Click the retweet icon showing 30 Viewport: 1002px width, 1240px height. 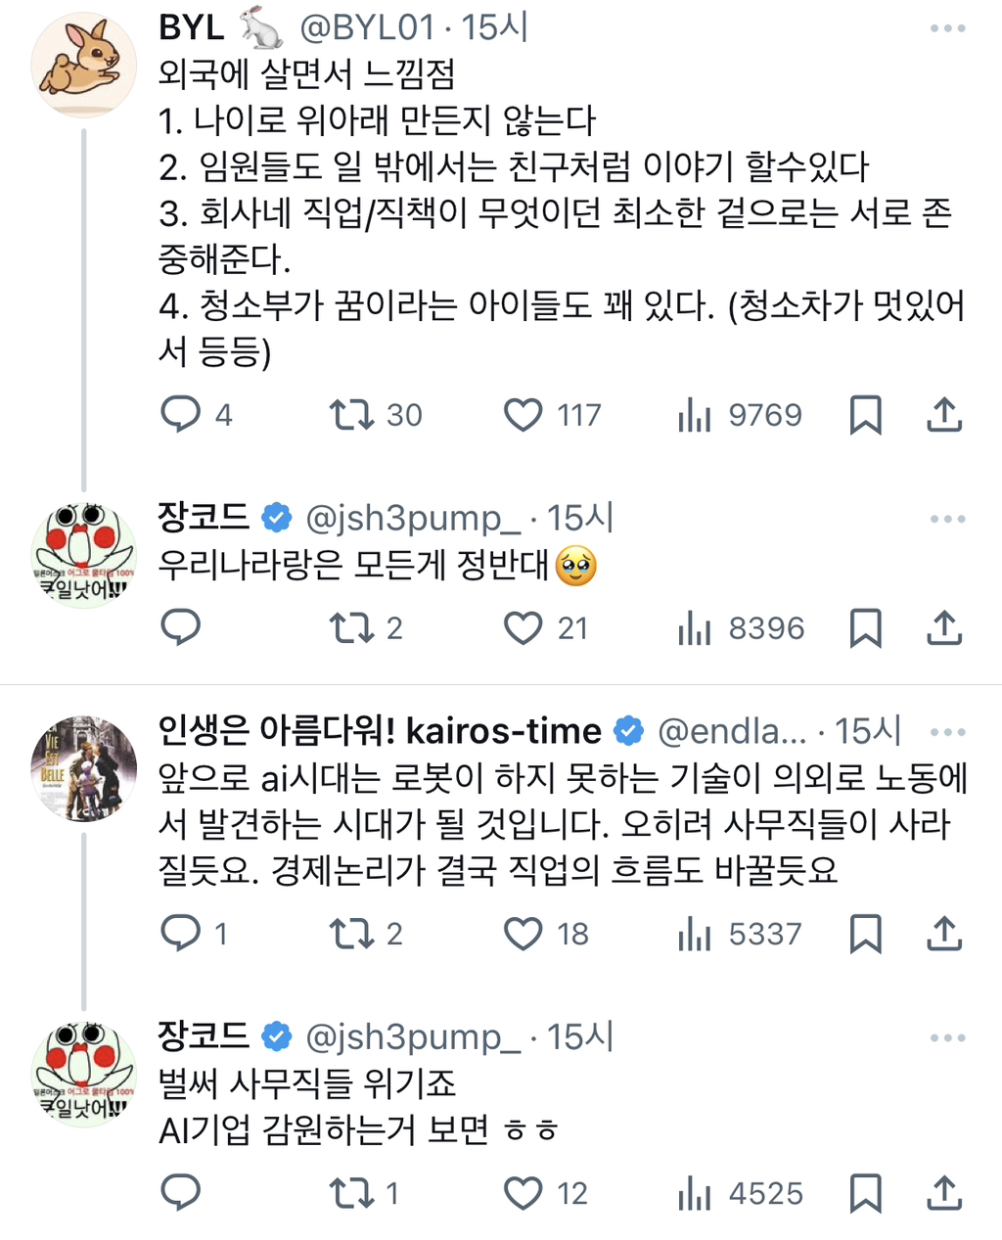pos(352,414)
